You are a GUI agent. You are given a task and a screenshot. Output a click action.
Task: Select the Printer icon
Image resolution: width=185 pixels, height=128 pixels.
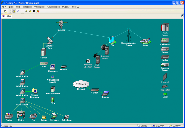click(x=9, y=116)
